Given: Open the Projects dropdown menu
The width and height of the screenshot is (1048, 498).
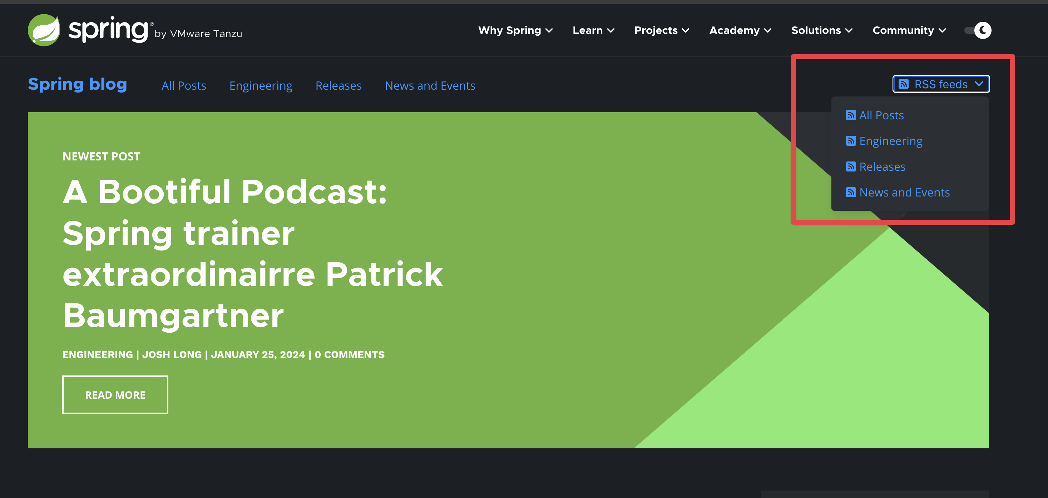Looking at the screenshot, I should click(662, 30).
